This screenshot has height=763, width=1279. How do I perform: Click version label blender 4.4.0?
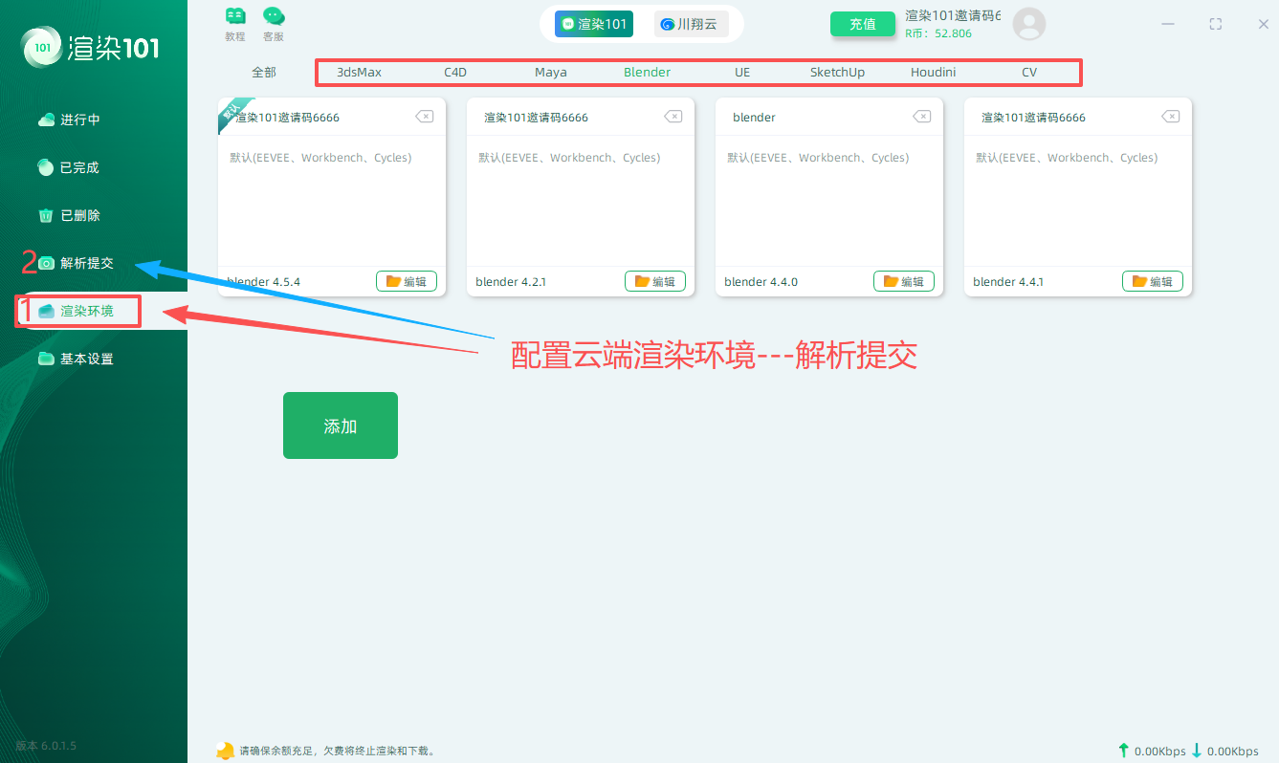coord(761,282)
